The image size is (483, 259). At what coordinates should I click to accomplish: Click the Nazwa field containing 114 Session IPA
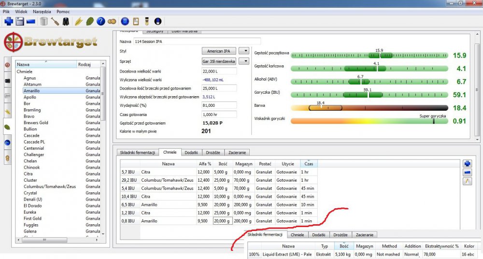(x=197, y=42)
